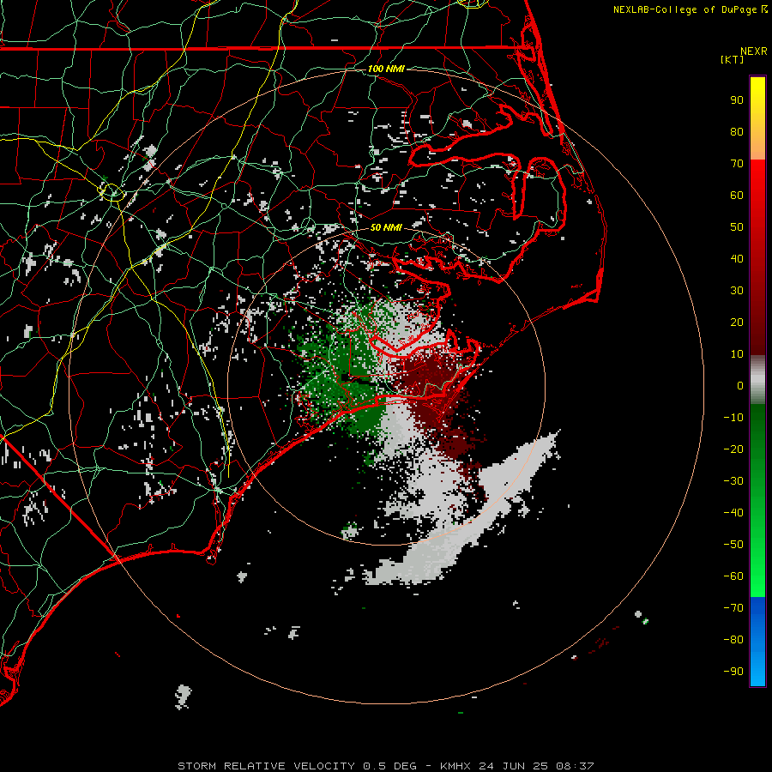Click the 30 value on velocity scale
Viewport: 772px width, 772px height.
737,291
